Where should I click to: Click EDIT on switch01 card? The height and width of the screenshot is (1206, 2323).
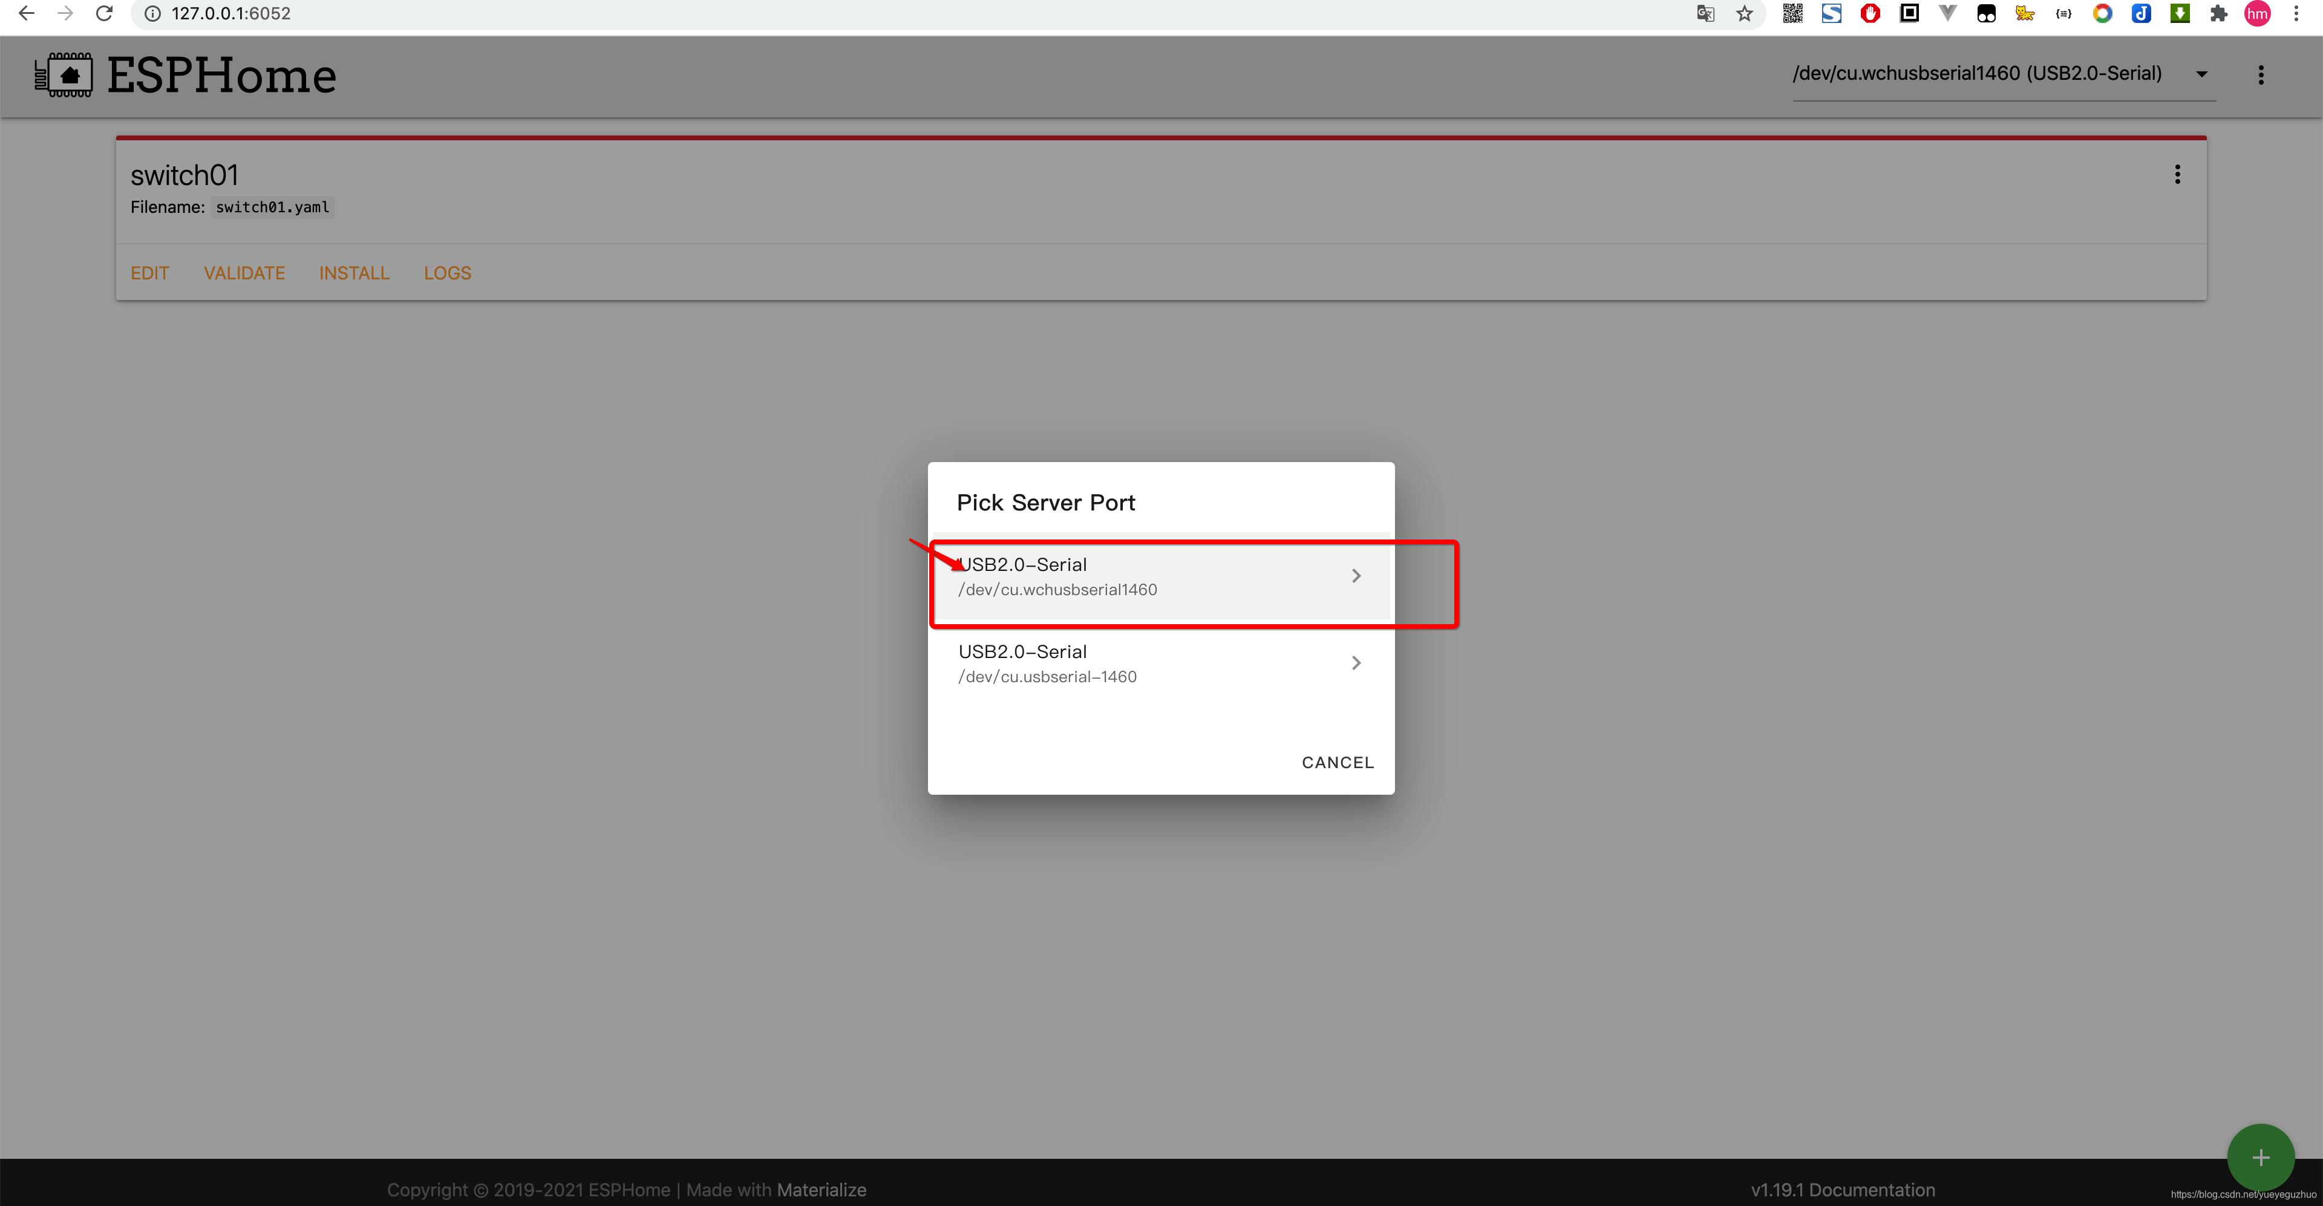point(149,273)
